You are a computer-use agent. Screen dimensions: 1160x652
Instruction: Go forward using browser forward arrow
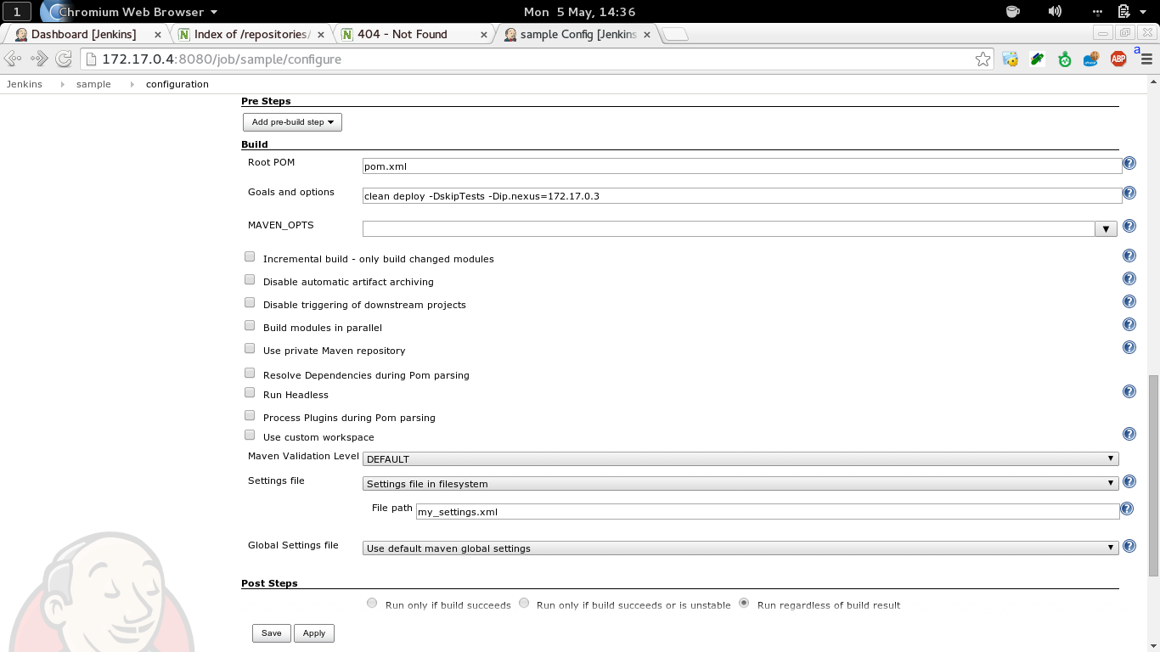pos(39,59)
